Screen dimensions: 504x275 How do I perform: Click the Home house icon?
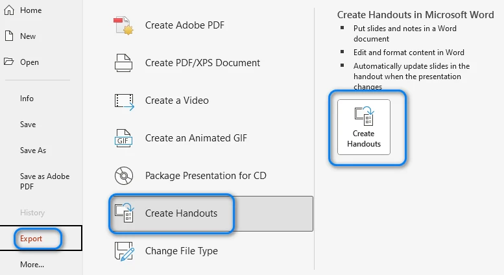9,10
